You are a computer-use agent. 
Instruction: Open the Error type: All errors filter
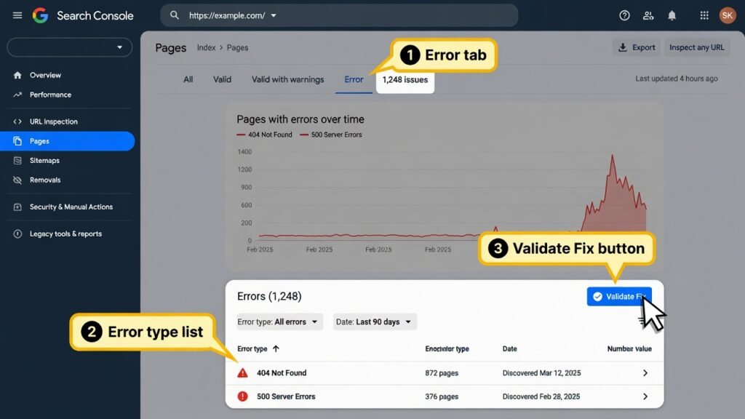(x=279, y=322)
